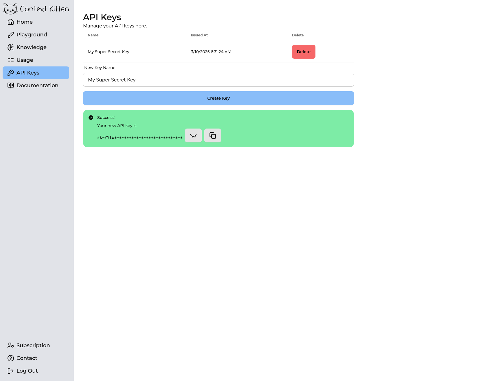Click the Home house icon
The image size is (494, 381).
(x=11, y=22)
